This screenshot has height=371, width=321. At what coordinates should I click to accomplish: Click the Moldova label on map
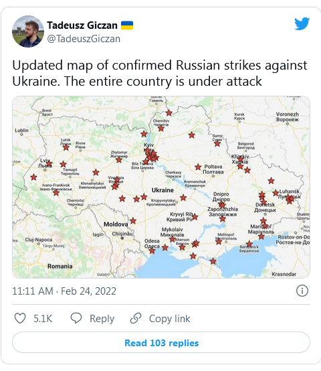116,224
